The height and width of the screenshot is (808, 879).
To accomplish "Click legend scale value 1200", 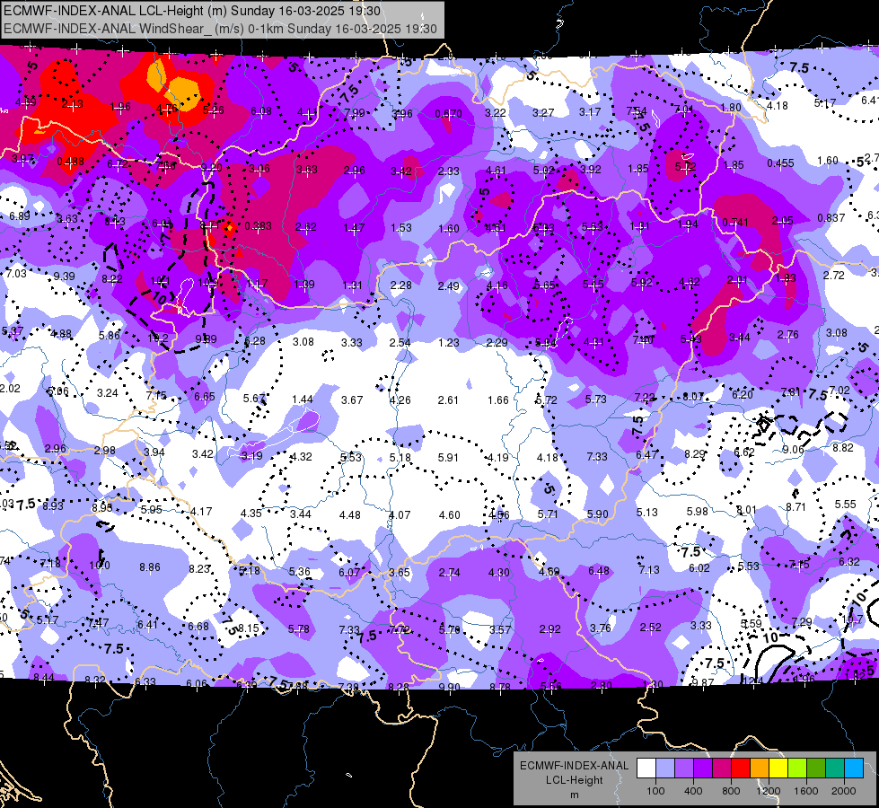I will tap(768, 791).
